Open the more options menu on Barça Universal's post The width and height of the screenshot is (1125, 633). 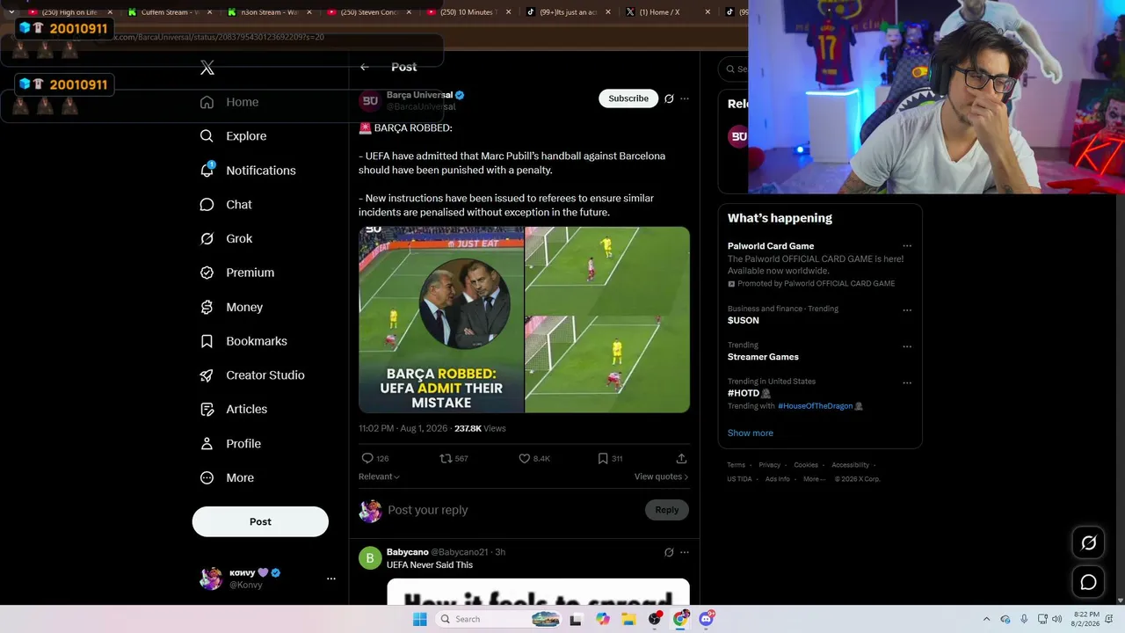point(685,98)
